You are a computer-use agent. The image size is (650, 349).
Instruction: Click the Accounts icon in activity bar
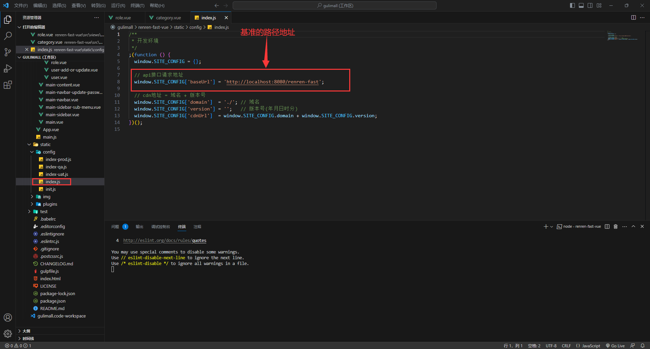8,317
